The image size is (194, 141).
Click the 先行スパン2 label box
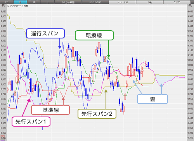click(97, 114)
